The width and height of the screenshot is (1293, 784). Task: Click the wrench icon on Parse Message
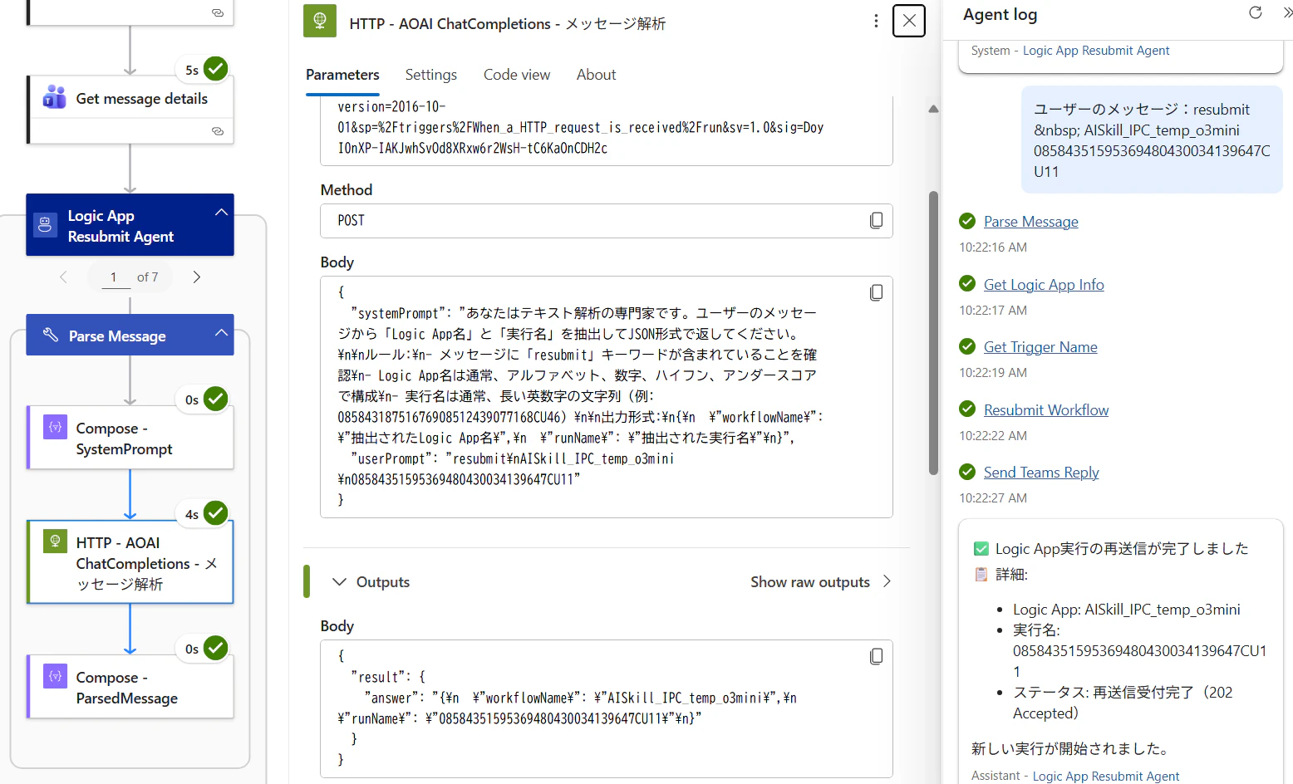[51, 335]
